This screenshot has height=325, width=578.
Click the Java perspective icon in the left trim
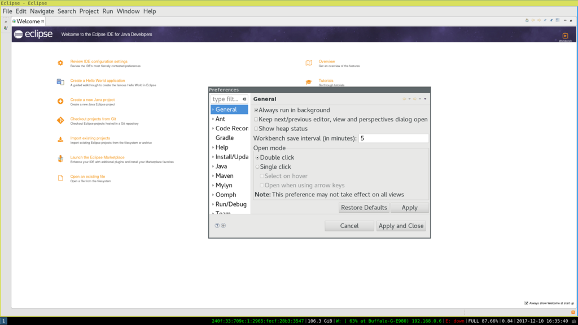(6, 28)
